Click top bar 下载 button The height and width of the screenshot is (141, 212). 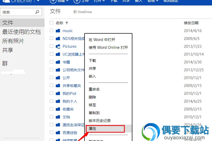pos(114,1)
